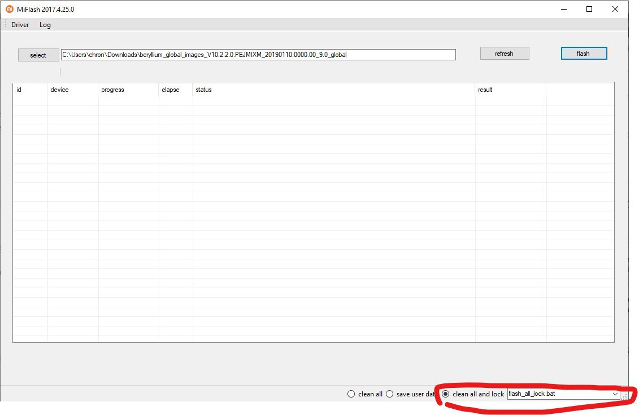This screenshot has width=639, height=415.
Task: Expand the flash_all_lock.bat script dropdown
Action: coord(615,394)
